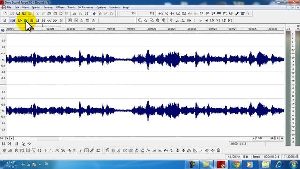300x169 pixels.
Task: Fast forward the audio cursor
Action: (x=55, y=20)
